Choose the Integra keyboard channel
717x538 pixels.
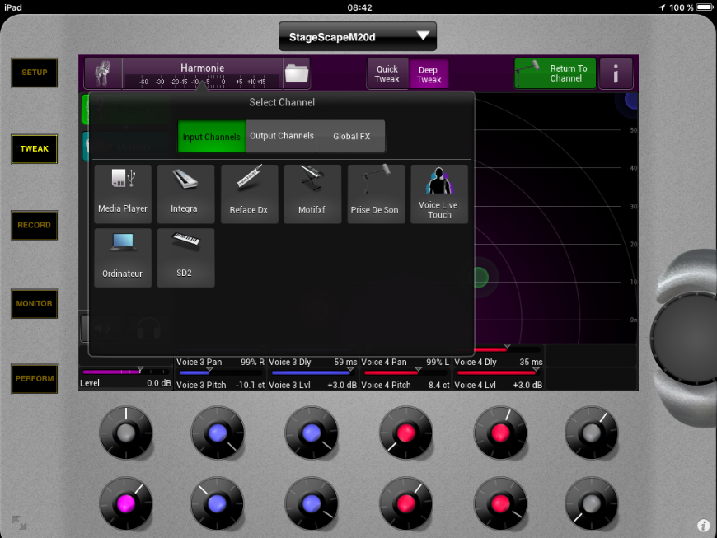(184, 193)
